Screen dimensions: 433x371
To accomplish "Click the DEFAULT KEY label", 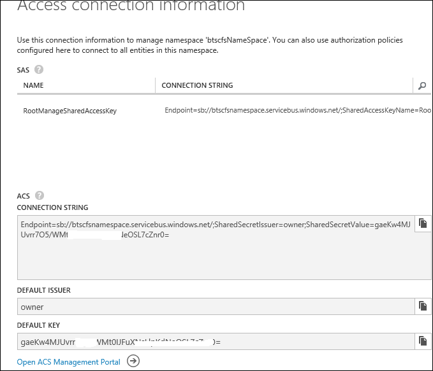I will click(38, 325).
